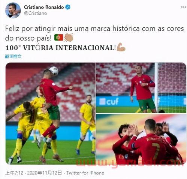Open the Cristiano Ronaldo display name link
This screenshot has width=187, height=179.
(44, 7)
